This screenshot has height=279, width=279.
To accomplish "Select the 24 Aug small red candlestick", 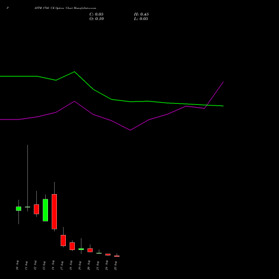I will [108, 254].
